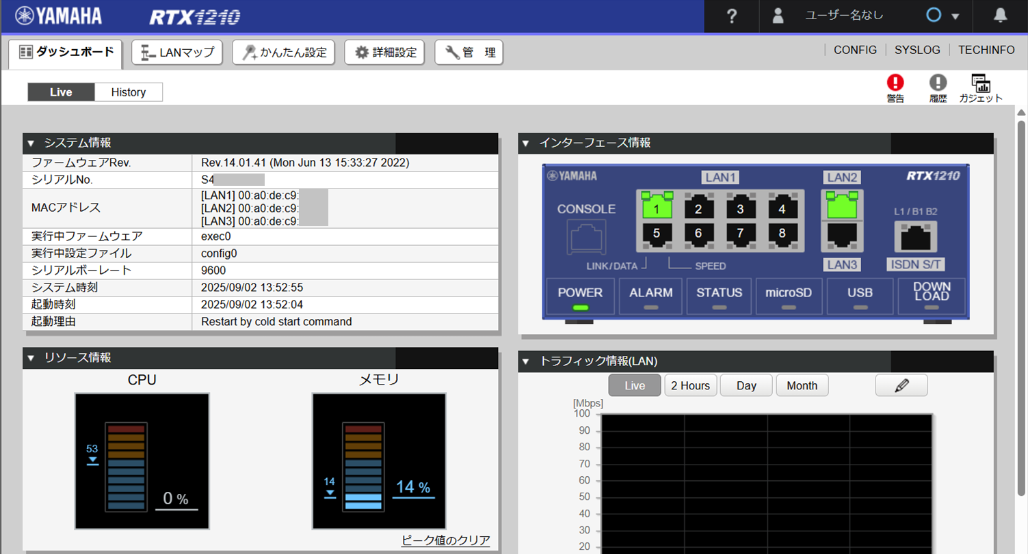
Task: Open the ガジェット gadget icon
Action: tap(981, 83)
